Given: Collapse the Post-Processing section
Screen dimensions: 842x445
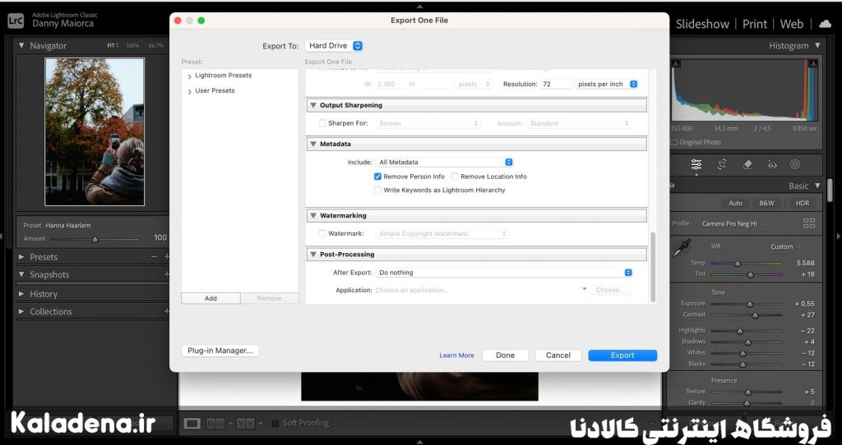Looking at the screenshot, I should pos(313,255).
